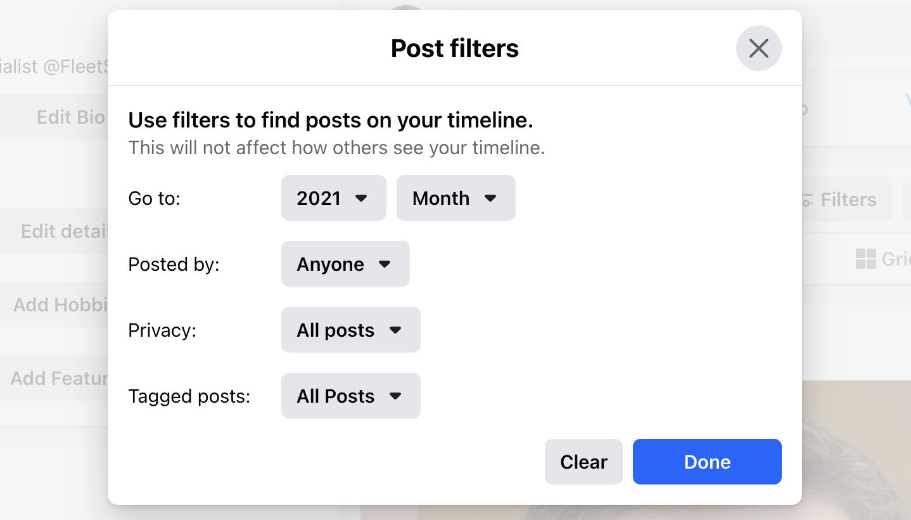
Task: Expand the Tagged posts chevron
Action: [396, 396]
